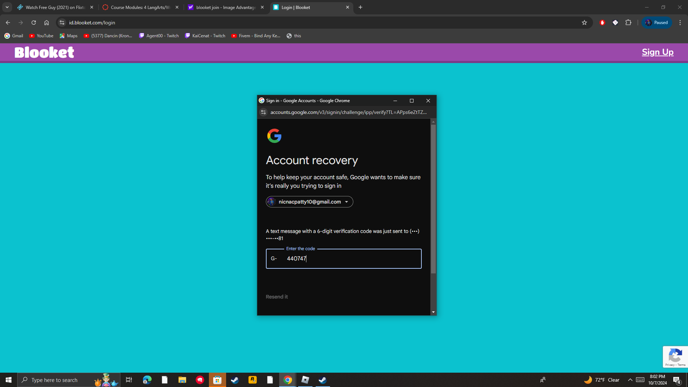Click the Resend it link
This screenshot has height=387, width=688.
tap(277, 297)
